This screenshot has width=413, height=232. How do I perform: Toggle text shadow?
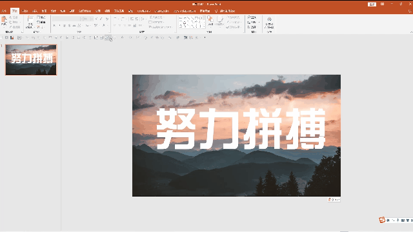[69, 26]
